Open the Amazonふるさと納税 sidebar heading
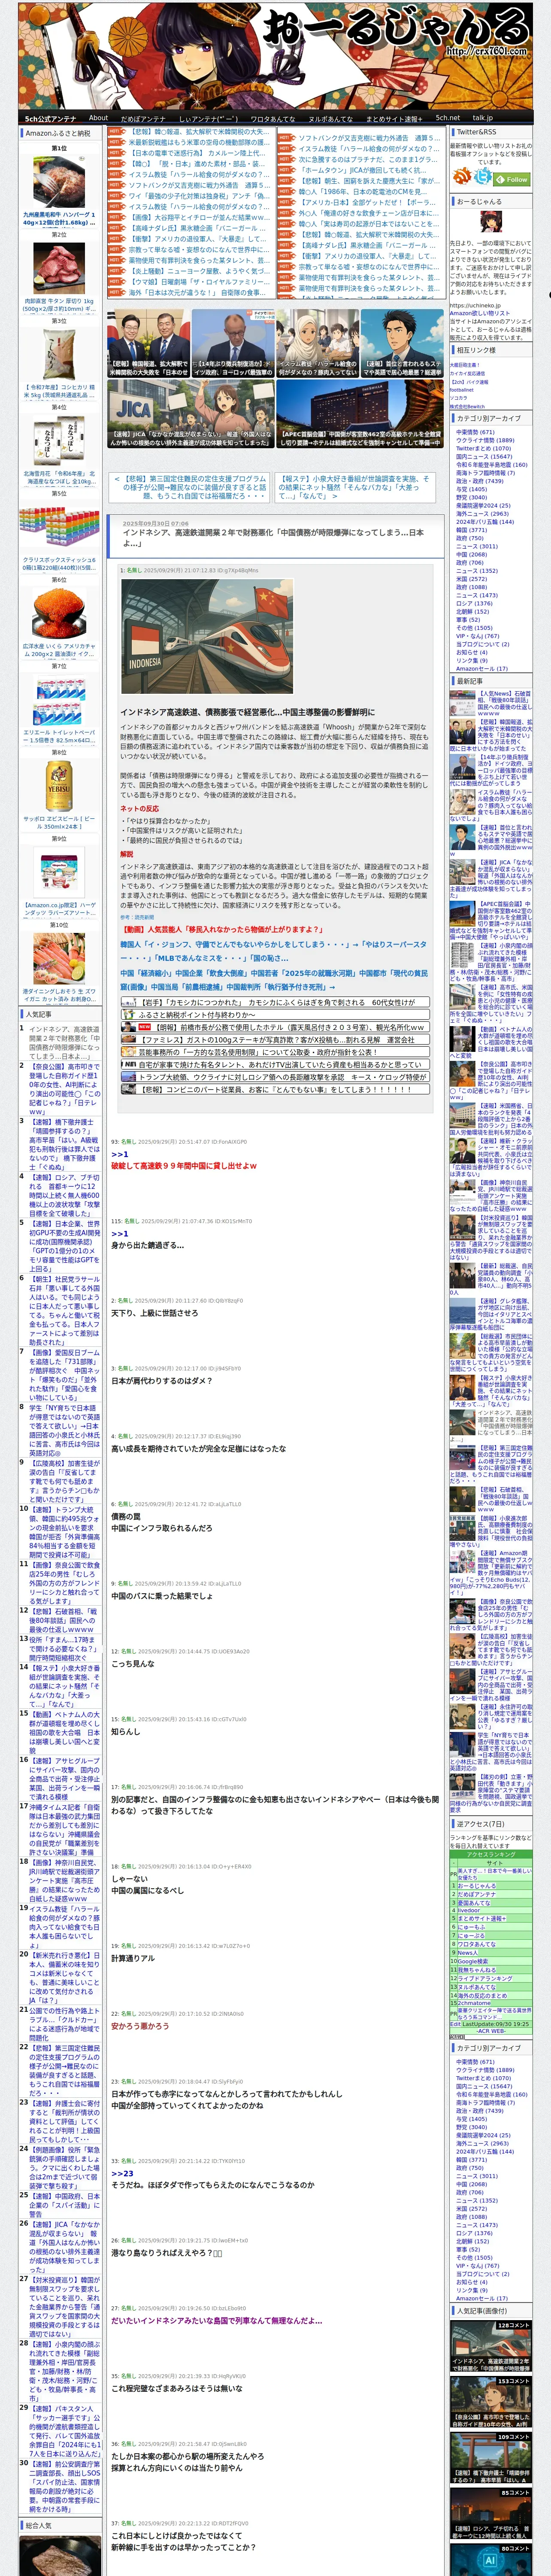Viewport: 551px width, 2576px height. click(58, 133)
